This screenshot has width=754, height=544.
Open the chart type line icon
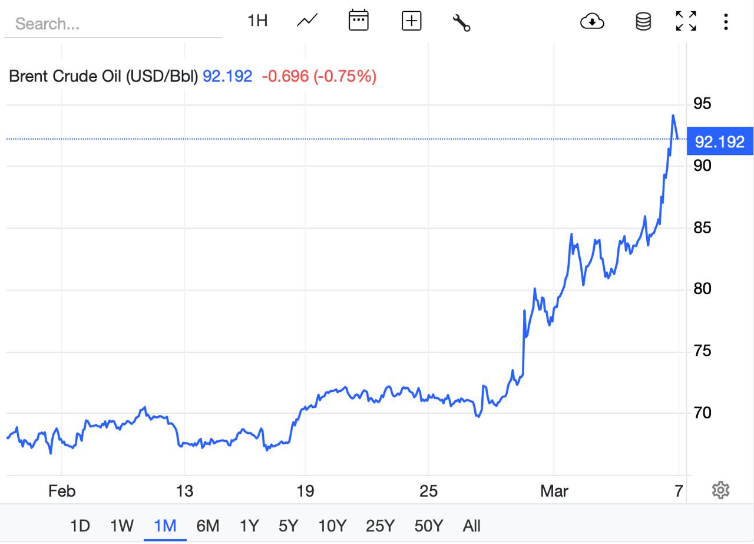[307, 21]
